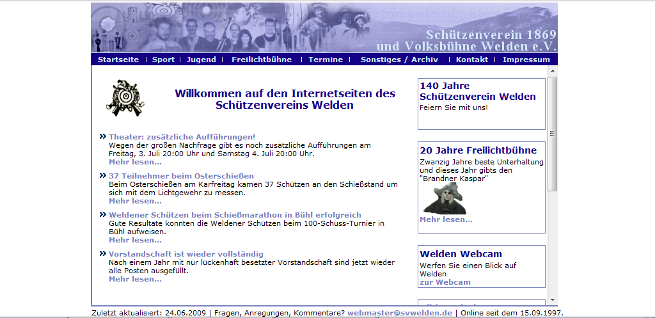
Task: Click the sidebar scrollbar thumb
Action: click(552, 134)
